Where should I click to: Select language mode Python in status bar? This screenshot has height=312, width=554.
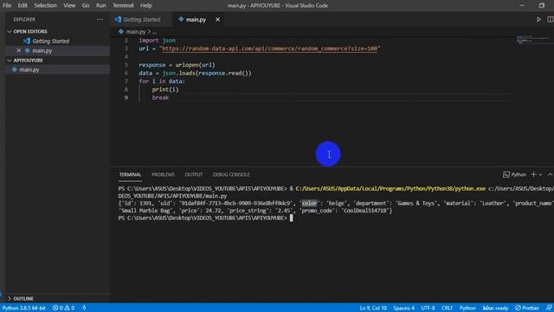(x=467, y=309)
